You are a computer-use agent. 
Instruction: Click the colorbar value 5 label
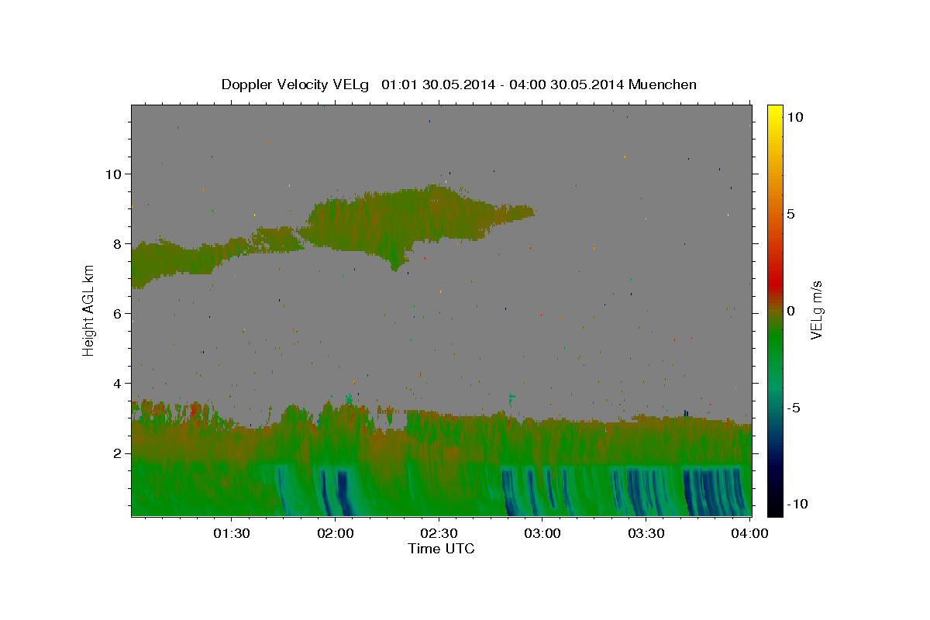coord(790,214)
